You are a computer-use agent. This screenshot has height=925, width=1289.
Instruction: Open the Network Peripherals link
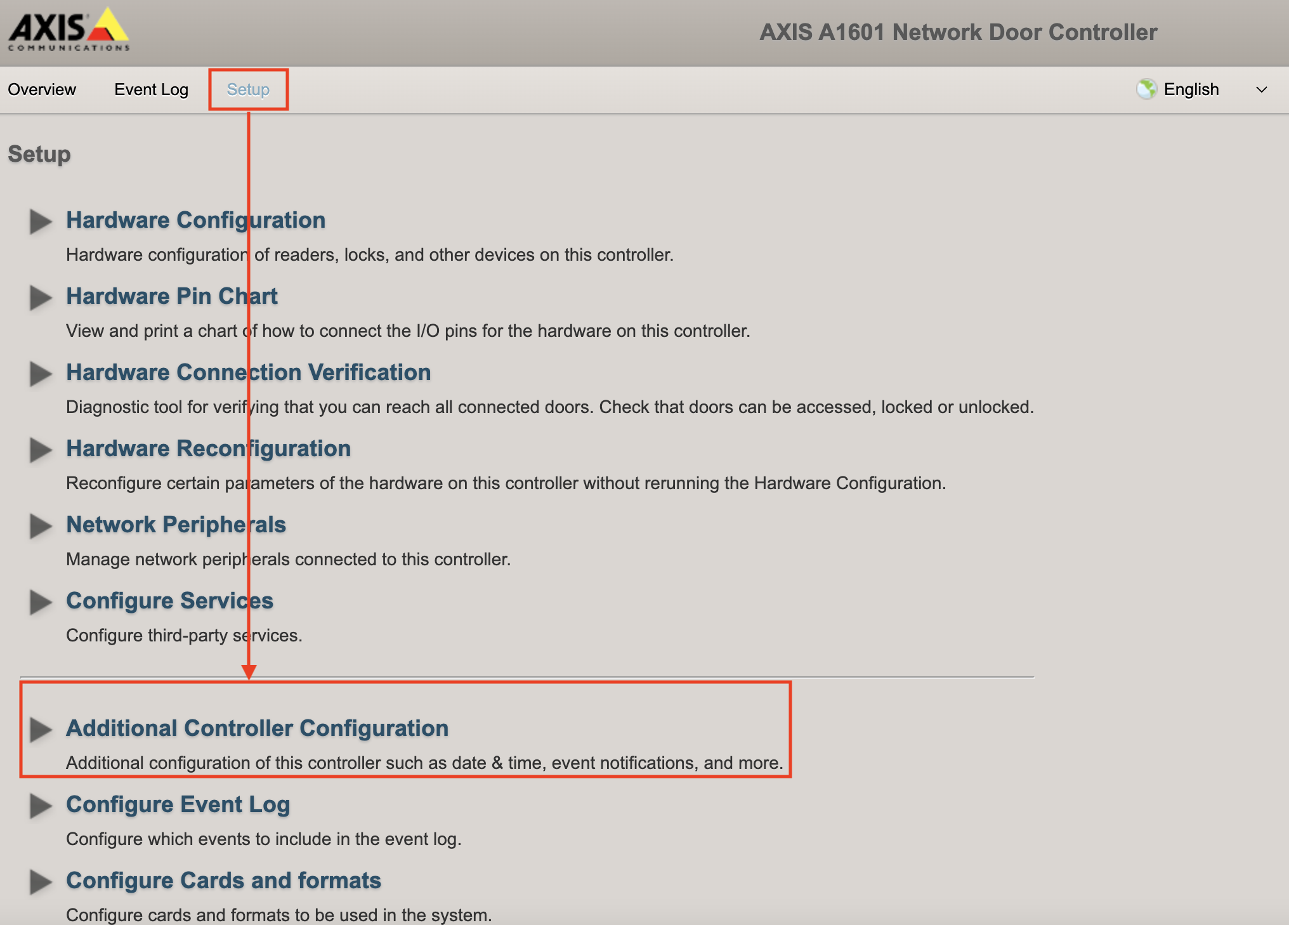coord(176,525)
